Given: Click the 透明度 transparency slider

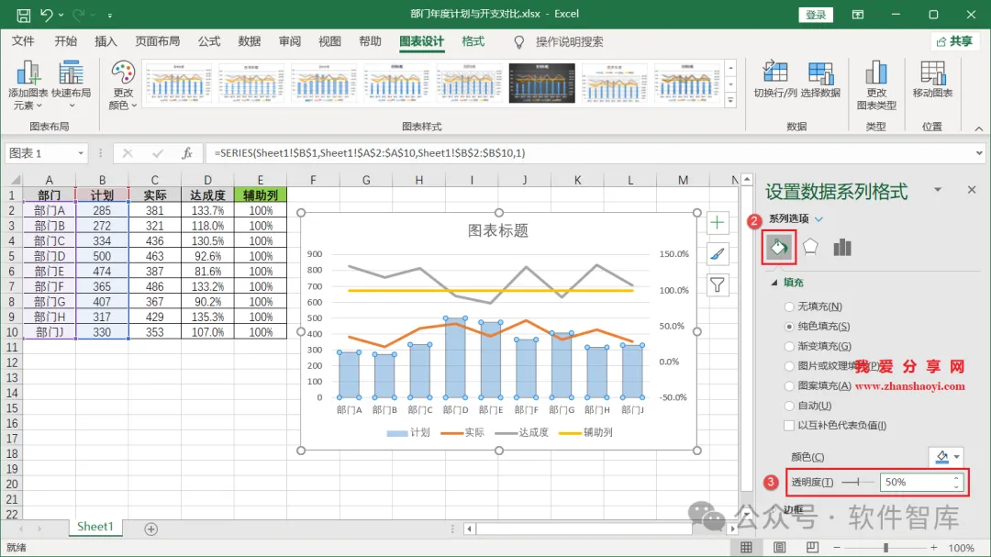Looking at the screenshot, I should pos(858,483).
